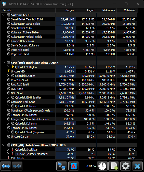Click the Gerçek column header
144x172 pixels.
(x=66, y=10)
